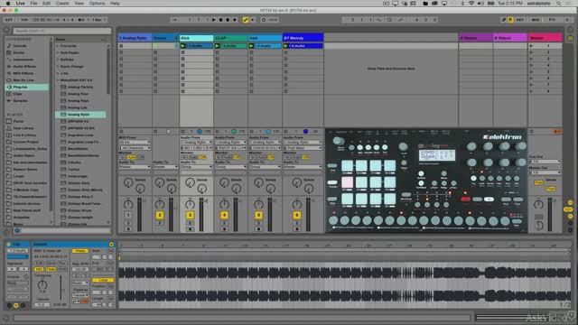Select Audio Effects category in browser
The height and width of the screenshot is (325, 578).
pos(24,66)
